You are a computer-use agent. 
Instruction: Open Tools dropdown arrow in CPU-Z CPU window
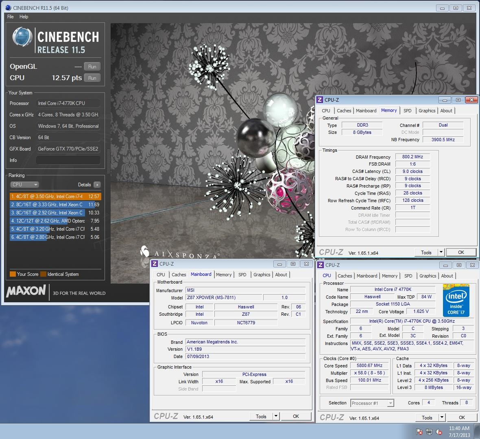(x=442, y=417)
